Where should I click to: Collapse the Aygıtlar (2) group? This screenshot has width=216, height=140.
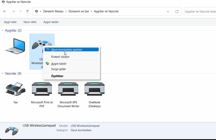point(3,30)
